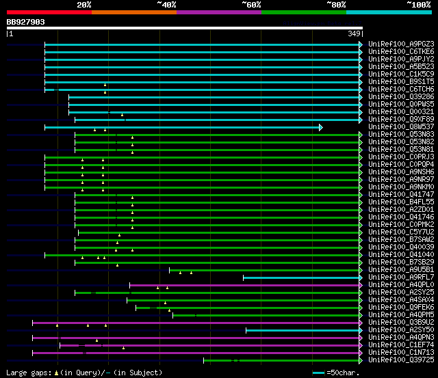Click the white BB927903 query bar

pyautogui.click(x=185, y=28)
